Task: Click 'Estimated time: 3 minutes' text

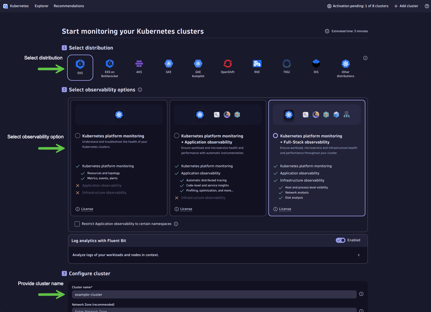Action: (x=350, y=31)
